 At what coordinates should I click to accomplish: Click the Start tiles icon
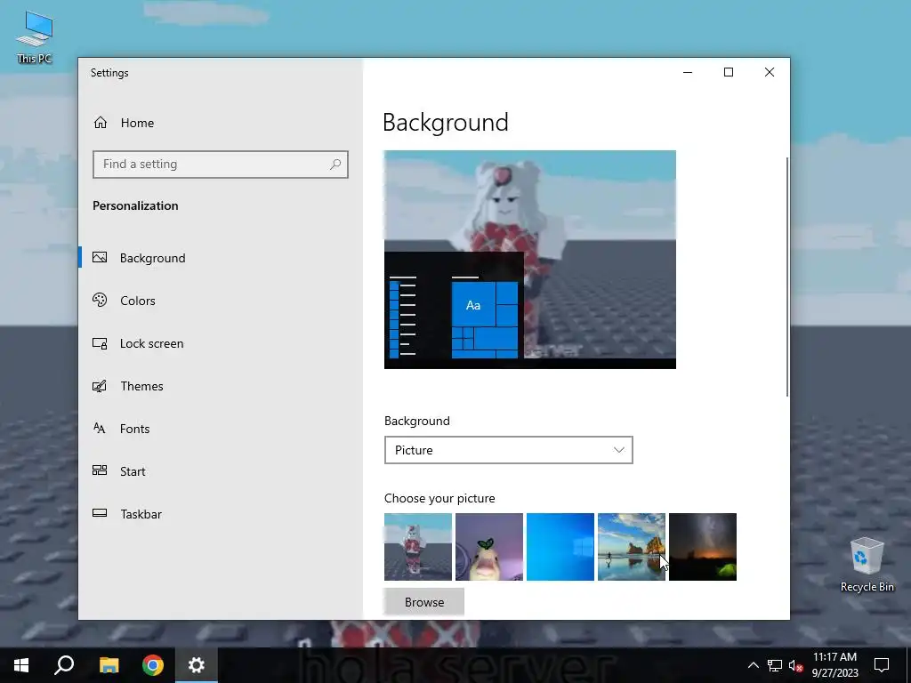click(100, 470)
